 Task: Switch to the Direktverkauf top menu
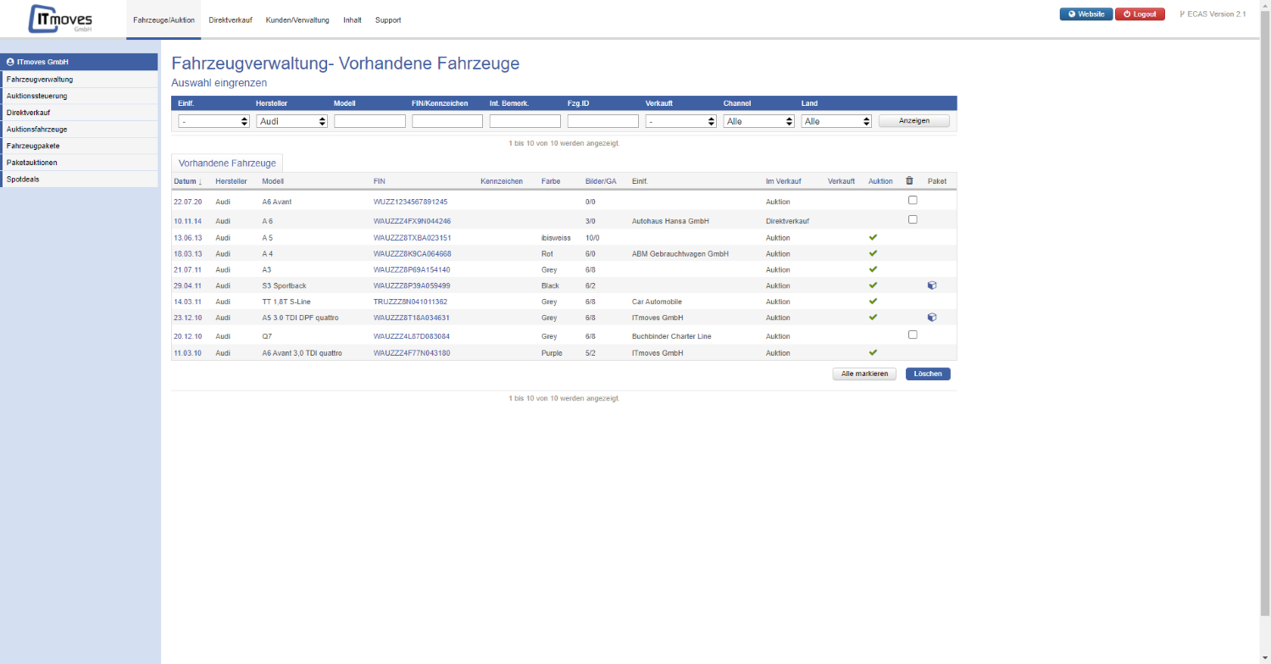click(x=230, y=19)
